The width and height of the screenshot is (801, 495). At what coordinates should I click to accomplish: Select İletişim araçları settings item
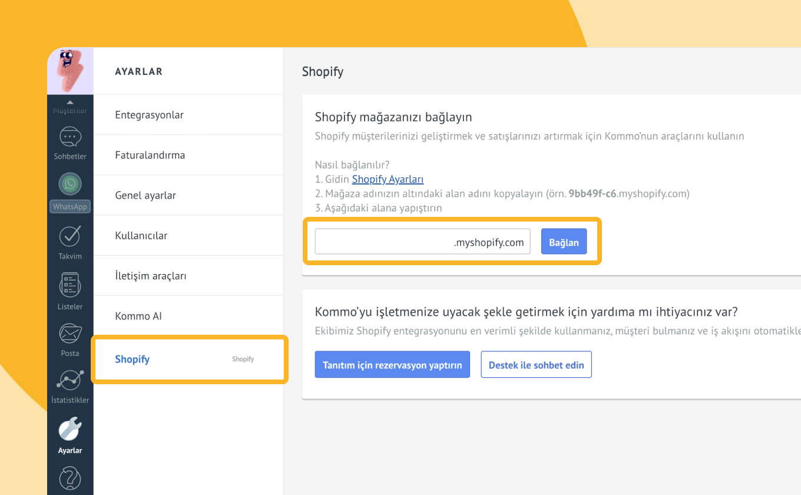[188, 275]
